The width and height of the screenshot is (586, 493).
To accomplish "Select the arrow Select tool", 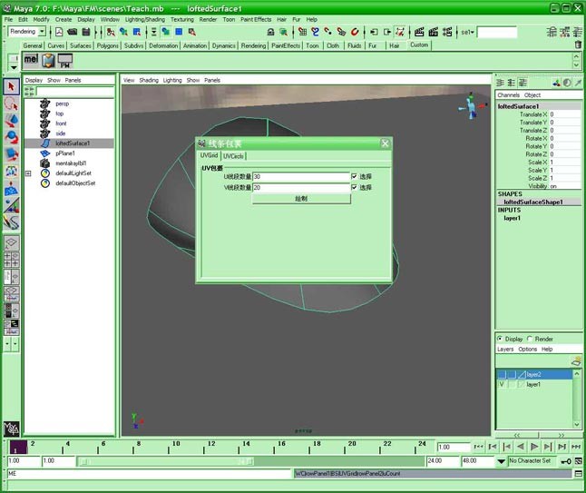I will point(11,87).
